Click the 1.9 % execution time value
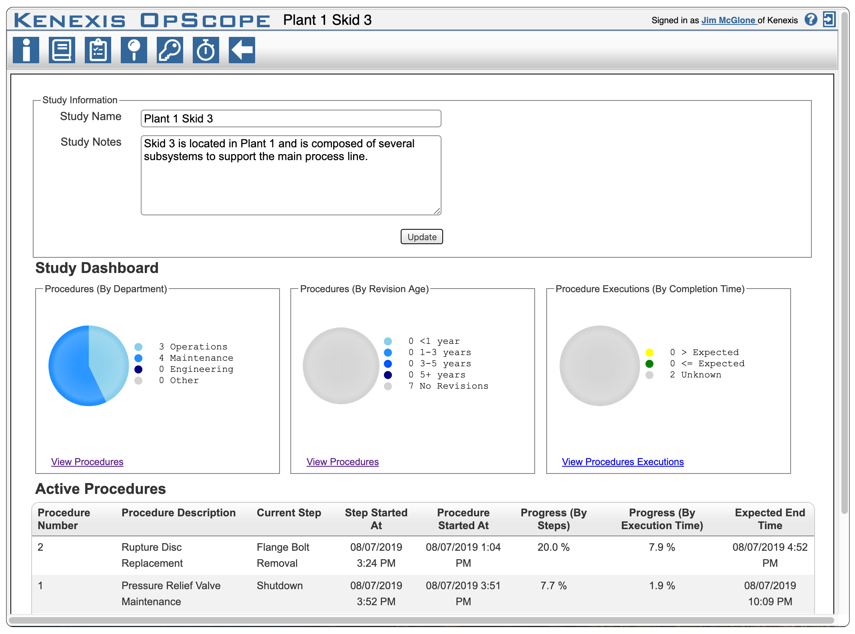 [662, 586]
